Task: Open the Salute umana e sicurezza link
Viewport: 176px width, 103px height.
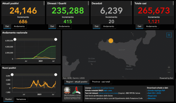Action: tap(108, 93)
